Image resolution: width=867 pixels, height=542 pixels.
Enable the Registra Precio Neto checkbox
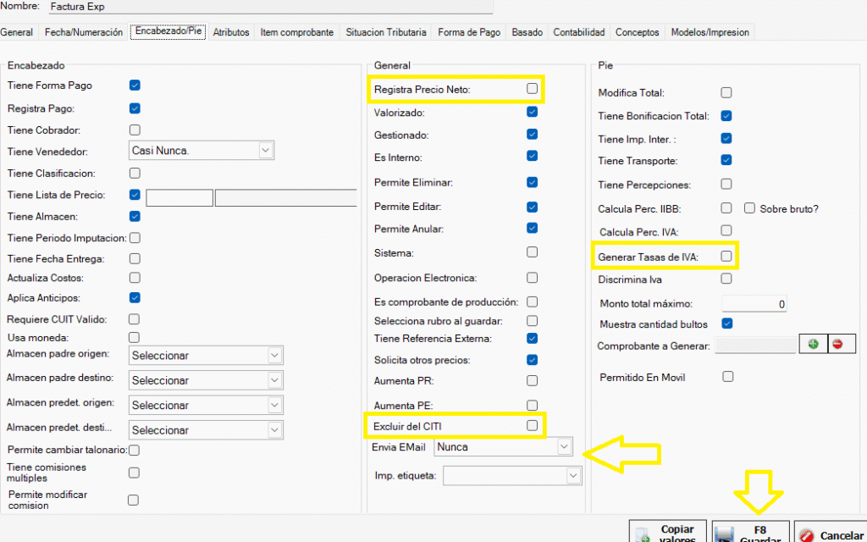pos(532,88)
